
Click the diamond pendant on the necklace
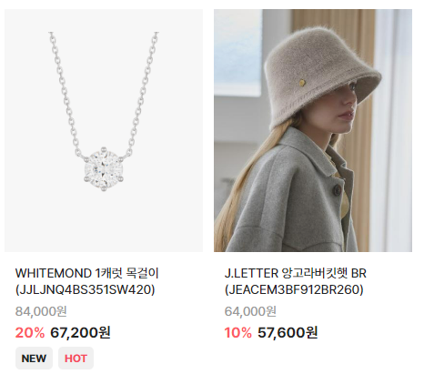click(104, 169)
